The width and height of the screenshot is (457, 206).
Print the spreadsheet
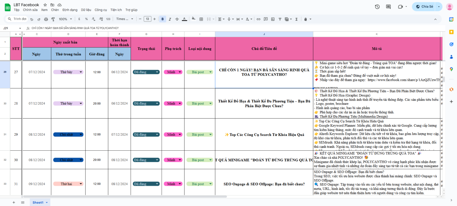click(46, 19)
